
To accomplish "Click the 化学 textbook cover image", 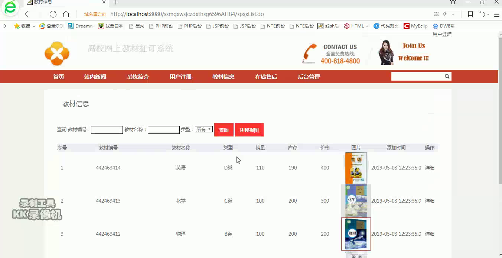I will coord(356,201).
